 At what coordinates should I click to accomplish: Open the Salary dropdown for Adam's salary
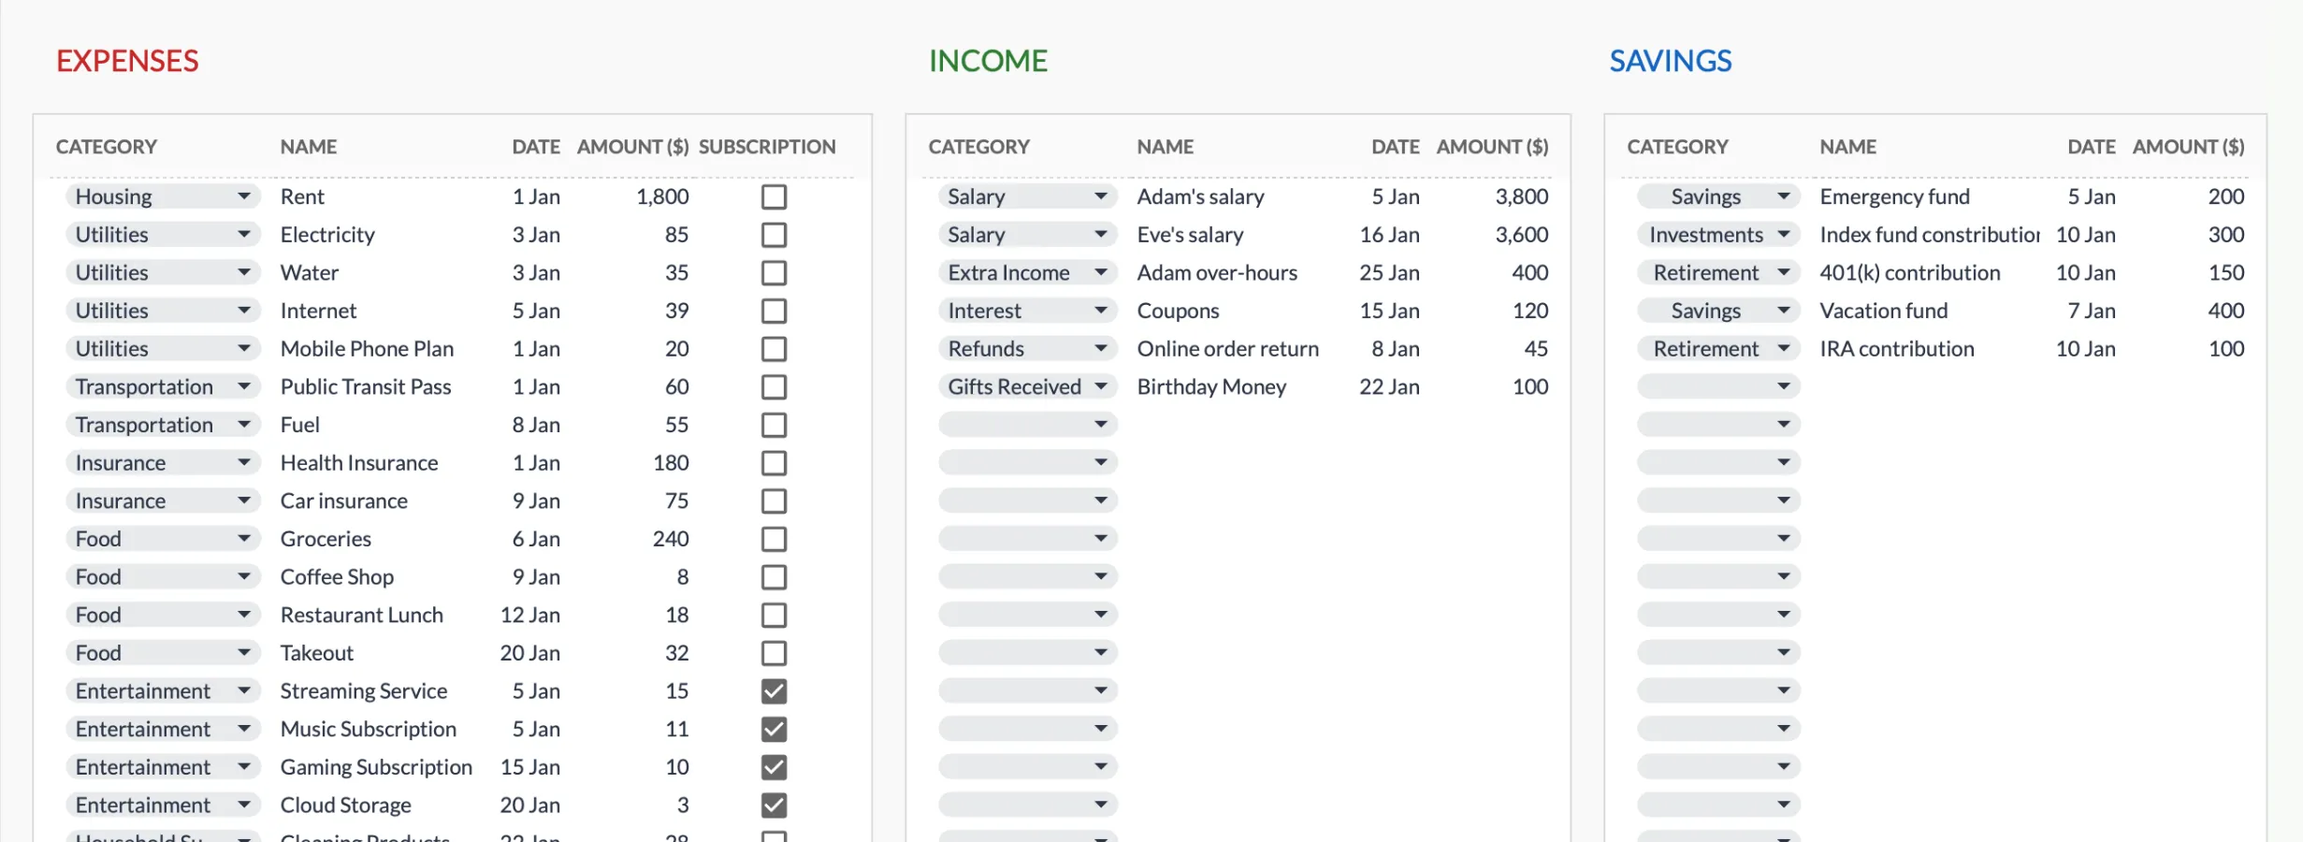click(1028, 196)
